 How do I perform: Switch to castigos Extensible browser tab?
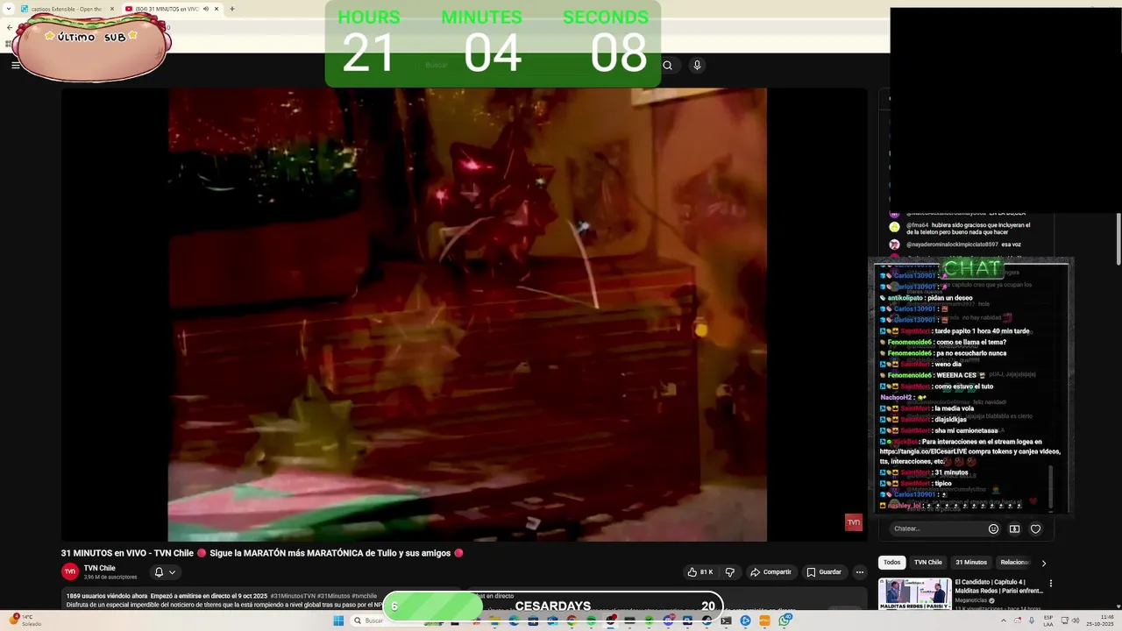[x=66, y=9]
